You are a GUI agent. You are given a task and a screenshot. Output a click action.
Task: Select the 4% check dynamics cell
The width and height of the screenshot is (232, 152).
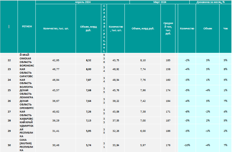[225, 112]
